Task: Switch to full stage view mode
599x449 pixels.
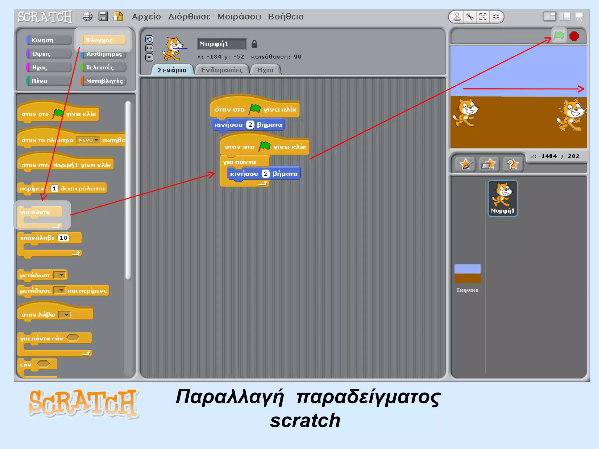Action: click(566, 16)
